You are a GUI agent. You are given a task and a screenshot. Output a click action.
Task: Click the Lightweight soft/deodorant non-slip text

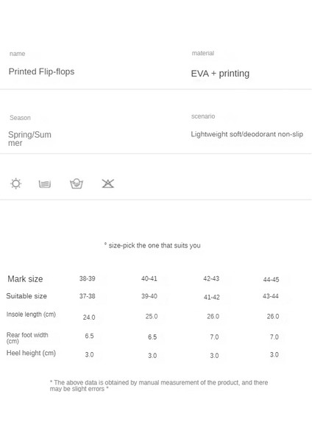click(x=247, y=134)
